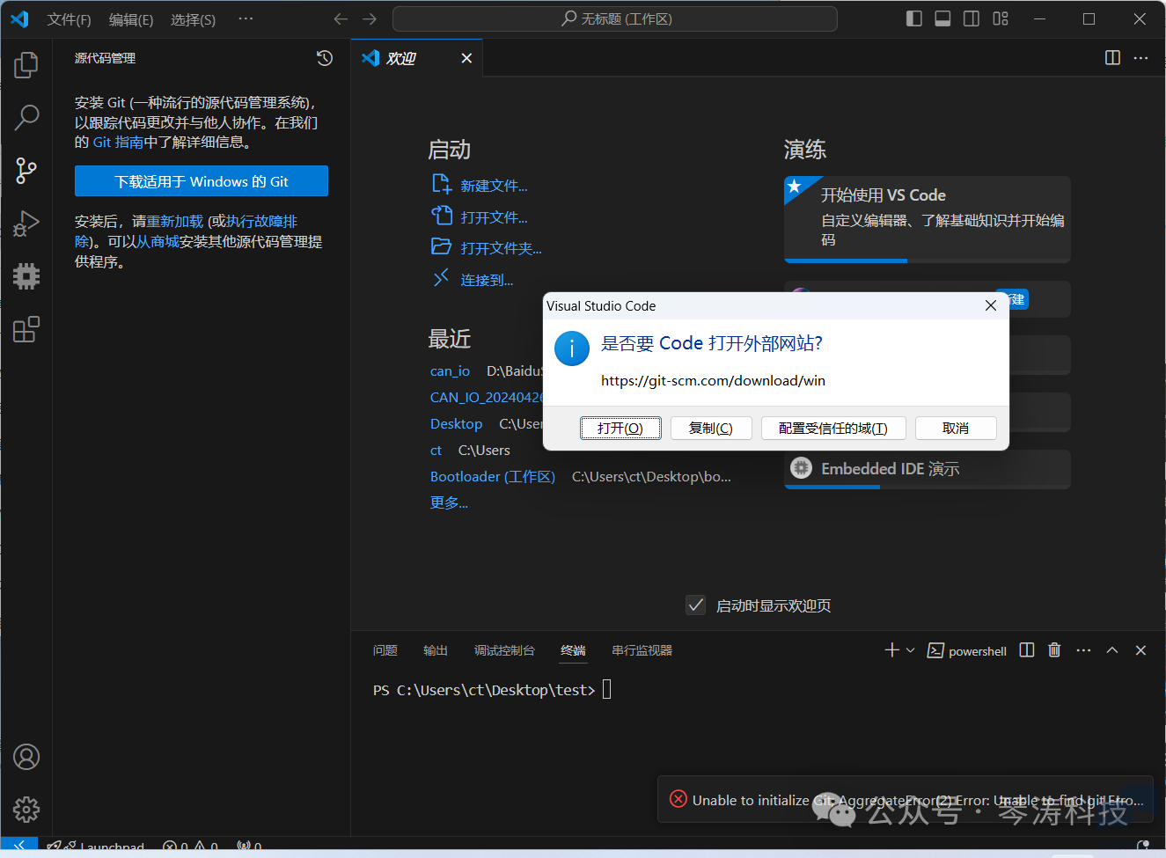Click the remote window status bar icon

[18, 847]
